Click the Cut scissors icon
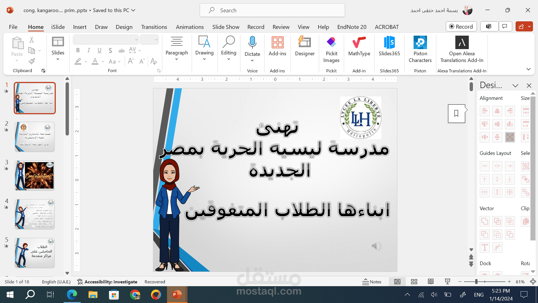Screen dimensions: 538x303 click(x=32, y=40)
